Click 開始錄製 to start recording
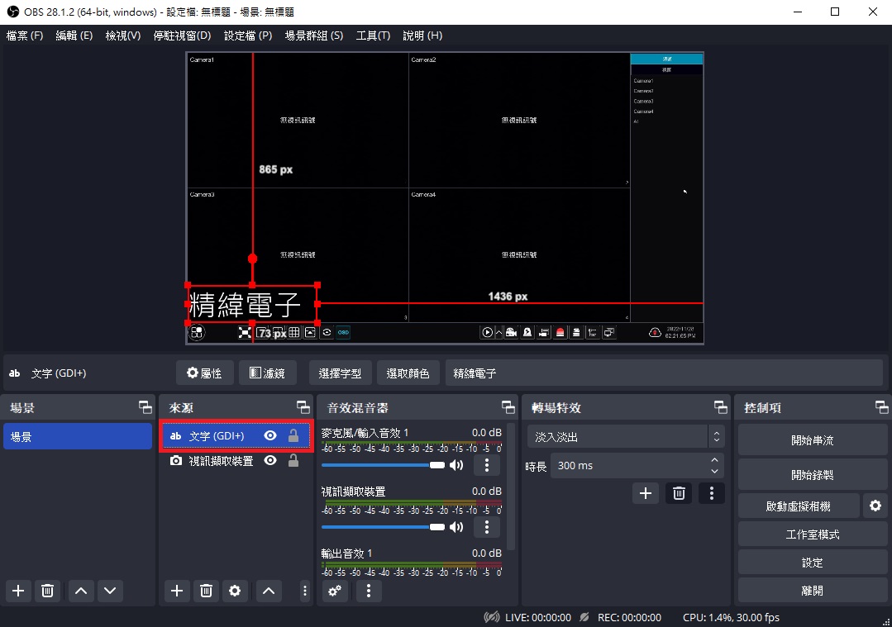Viewport: 892px width, 627px height. coord(813,475)
